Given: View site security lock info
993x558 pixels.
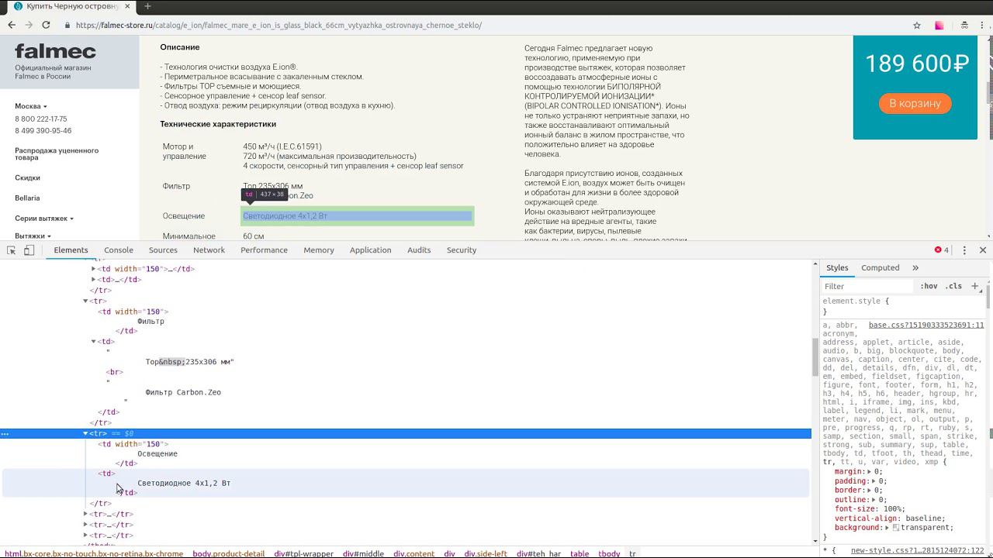Looking at the screenshot, I should click(67, 25).
